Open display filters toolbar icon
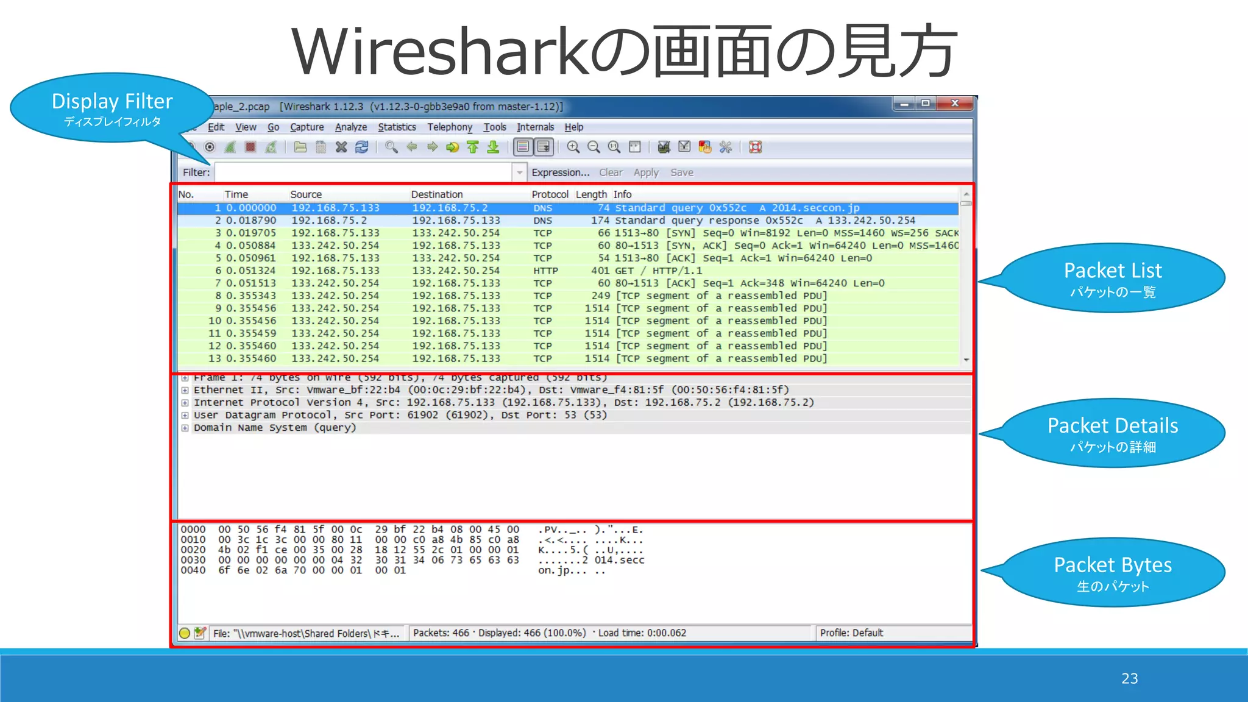This screenshot has height=702, width=1248. click(x=684, y=147)
